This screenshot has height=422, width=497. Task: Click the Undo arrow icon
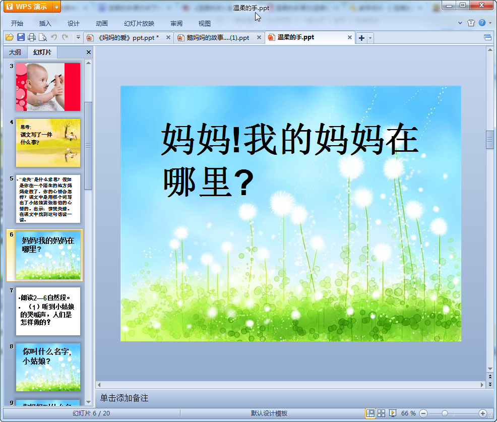(54, 37)
